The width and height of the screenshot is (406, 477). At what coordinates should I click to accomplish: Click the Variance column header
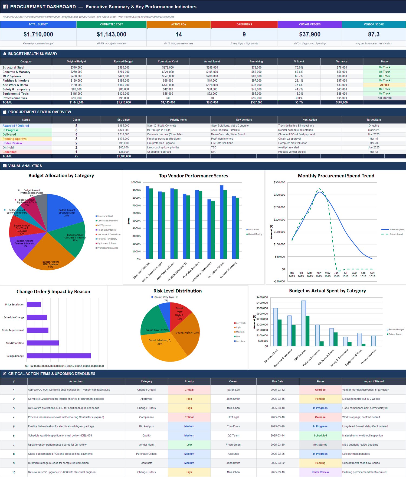[342, 62]
